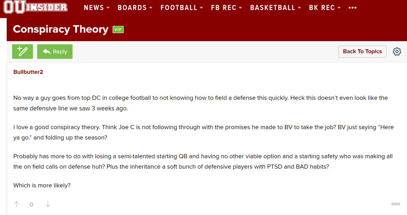407x215 pixels.
Task: Open the topic settings gear
Action: coord(397,52)
